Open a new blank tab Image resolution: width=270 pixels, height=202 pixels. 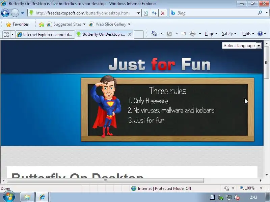point(139,34)
